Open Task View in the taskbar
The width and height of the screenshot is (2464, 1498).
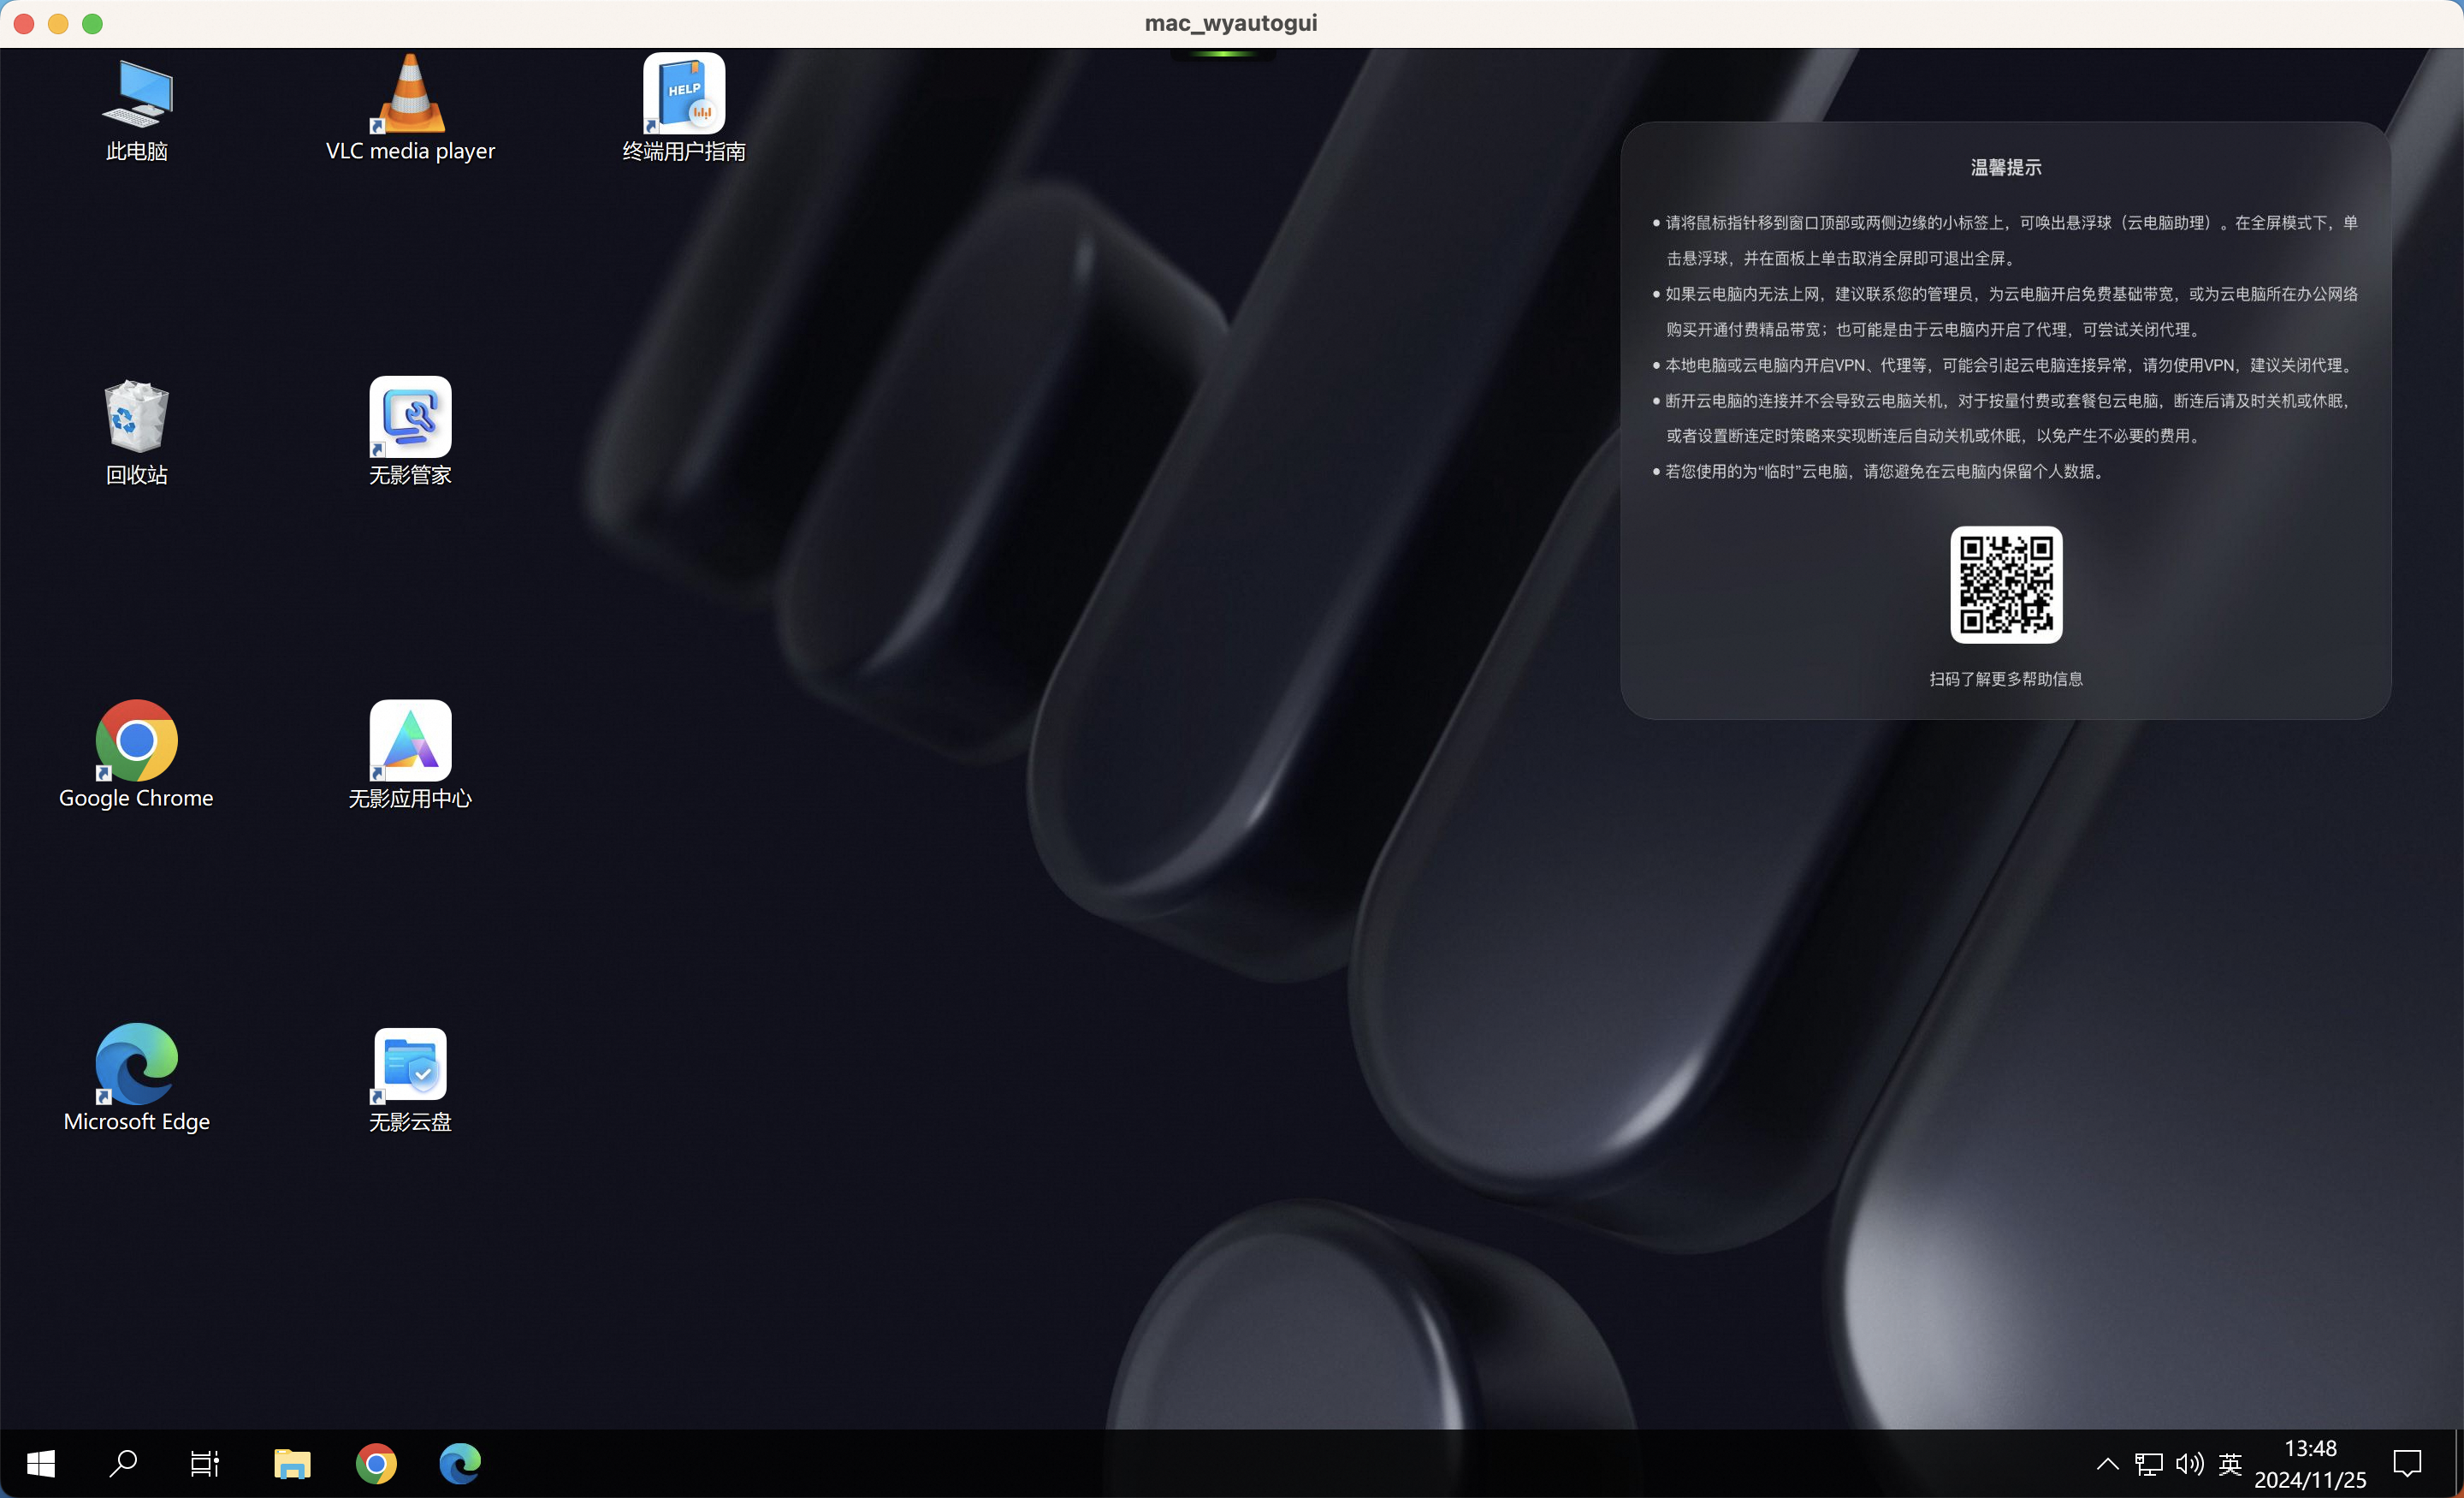[205, 1464]
